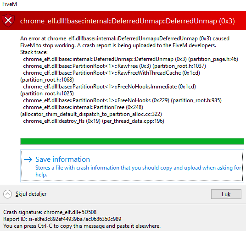Click the FreeNoHooks (0x229) stack line

(x=122, y=100)
